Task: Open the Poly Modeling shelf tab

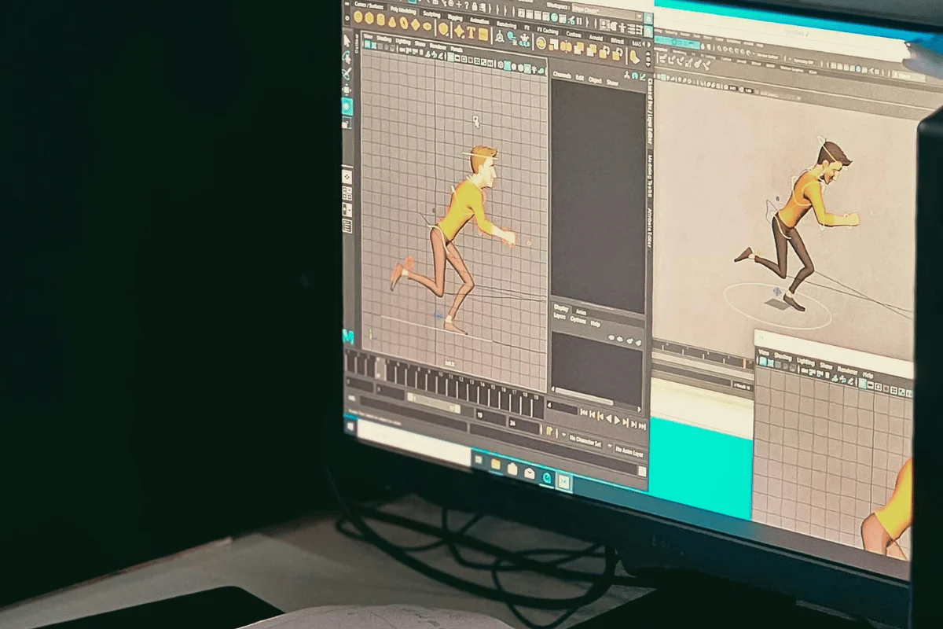Action: (x=403, y=10)
